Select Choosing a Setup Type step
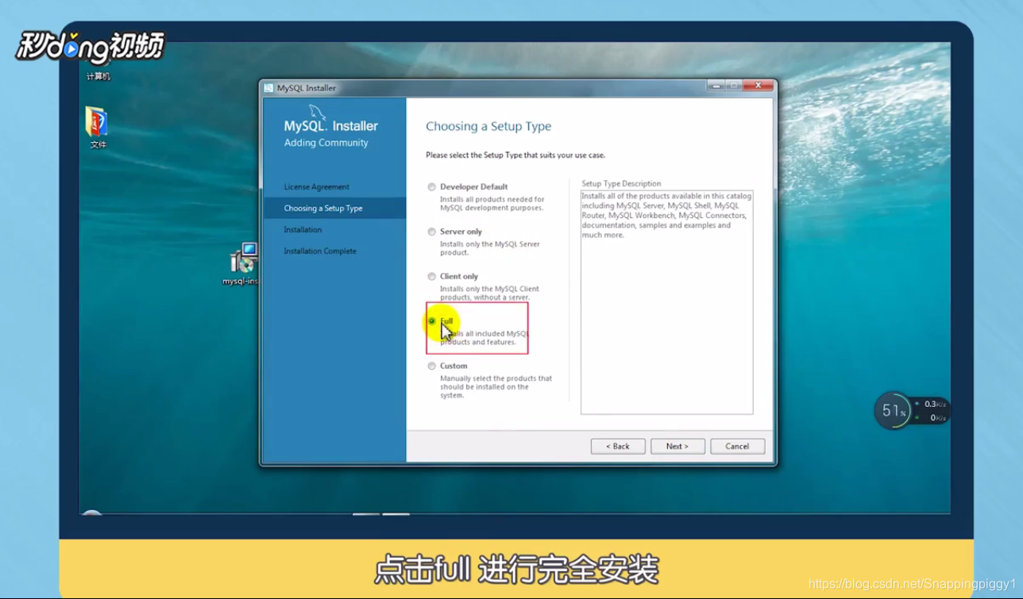This screenshot has height=599, width=1023. [x=323, y=209]
